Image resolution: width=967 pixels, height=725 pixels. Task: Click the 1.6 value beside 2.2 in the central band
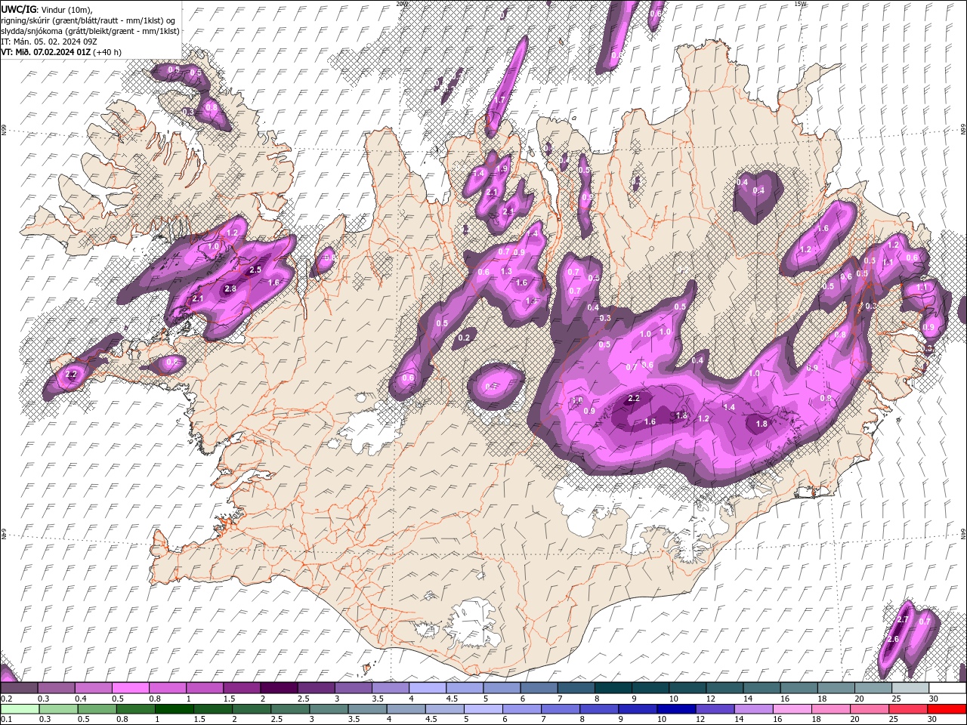point(650,422)
